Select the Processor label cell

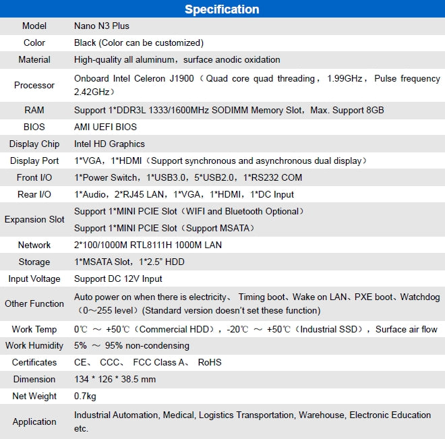34,85
